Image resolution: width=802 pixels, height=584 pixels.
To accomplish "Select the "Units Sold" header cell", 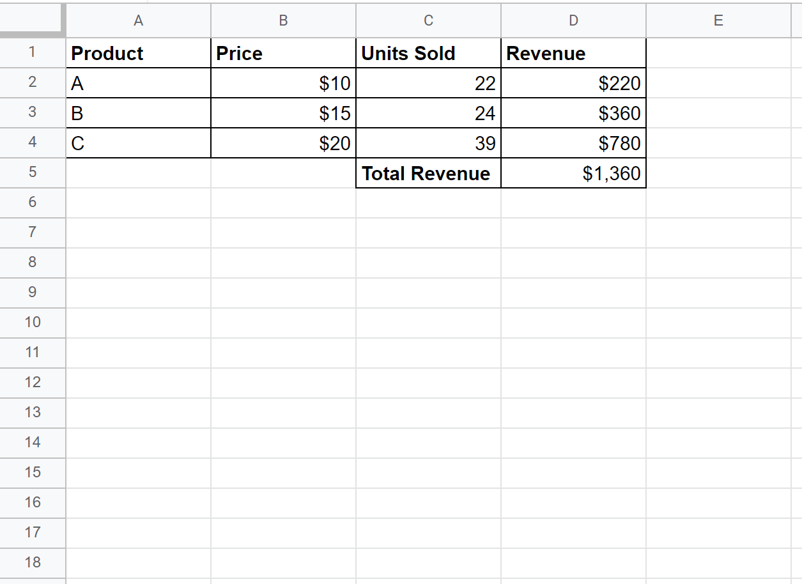I will pos(428,53).
